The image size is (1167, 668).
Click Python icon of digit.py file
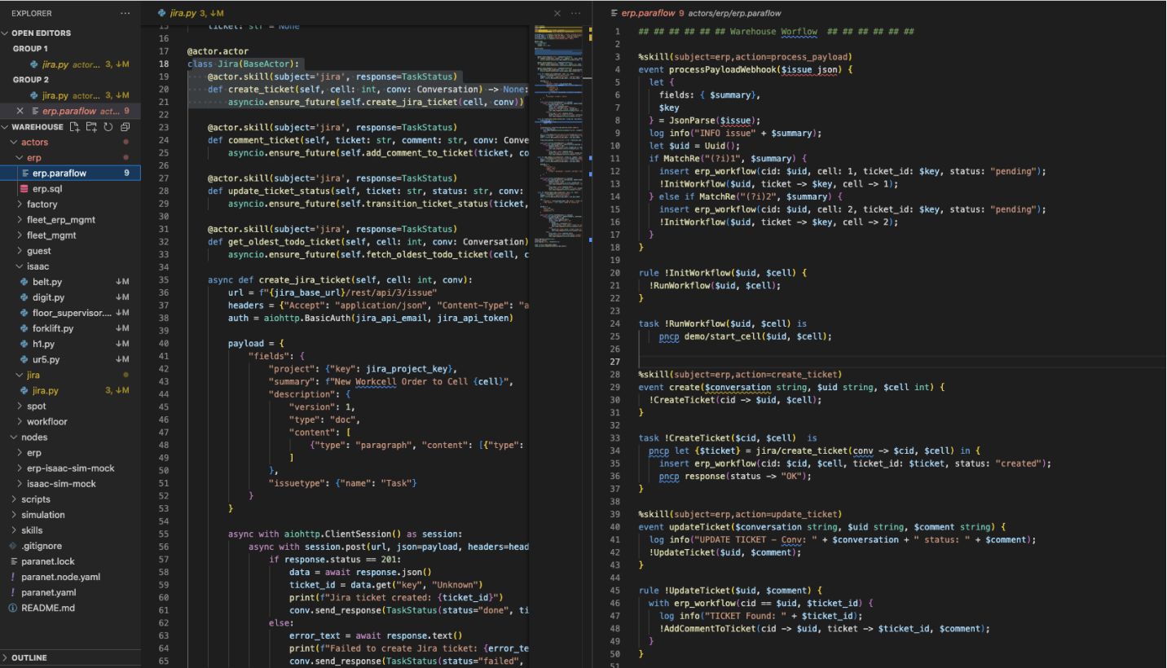point(24,297)
